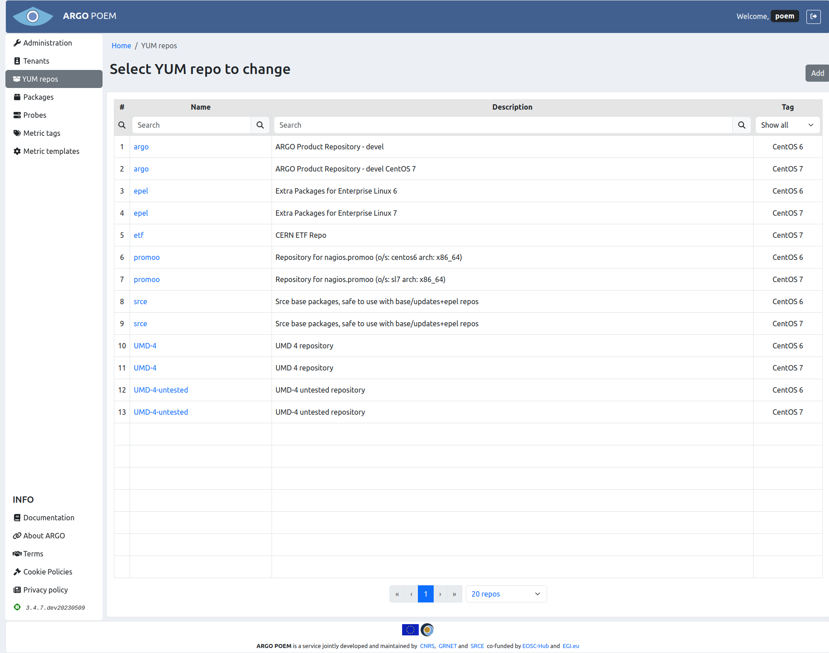829x653 pixels.
Task: Click the Home breadcrumb link
Action: (x=121, y=46)
